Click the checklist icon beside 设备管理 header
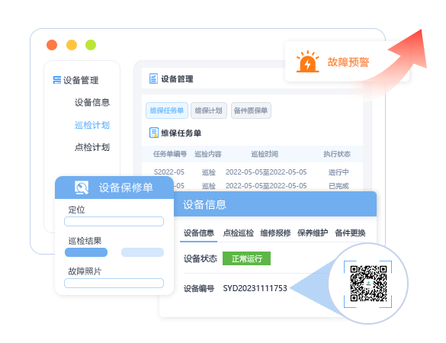The image size is (446, 343). tap(153, 79)
